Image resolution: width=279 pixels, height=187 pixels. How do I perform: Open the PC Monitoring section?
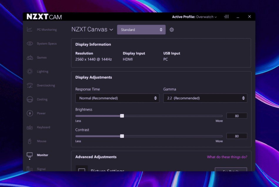click(x=47, y=29)
